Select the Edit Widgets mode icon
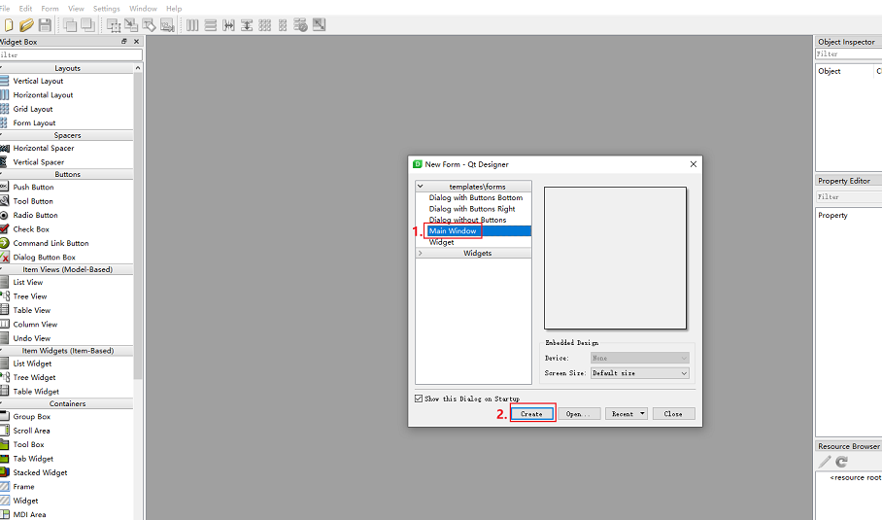Screen dimensions: 882x520 coord(113,25)
